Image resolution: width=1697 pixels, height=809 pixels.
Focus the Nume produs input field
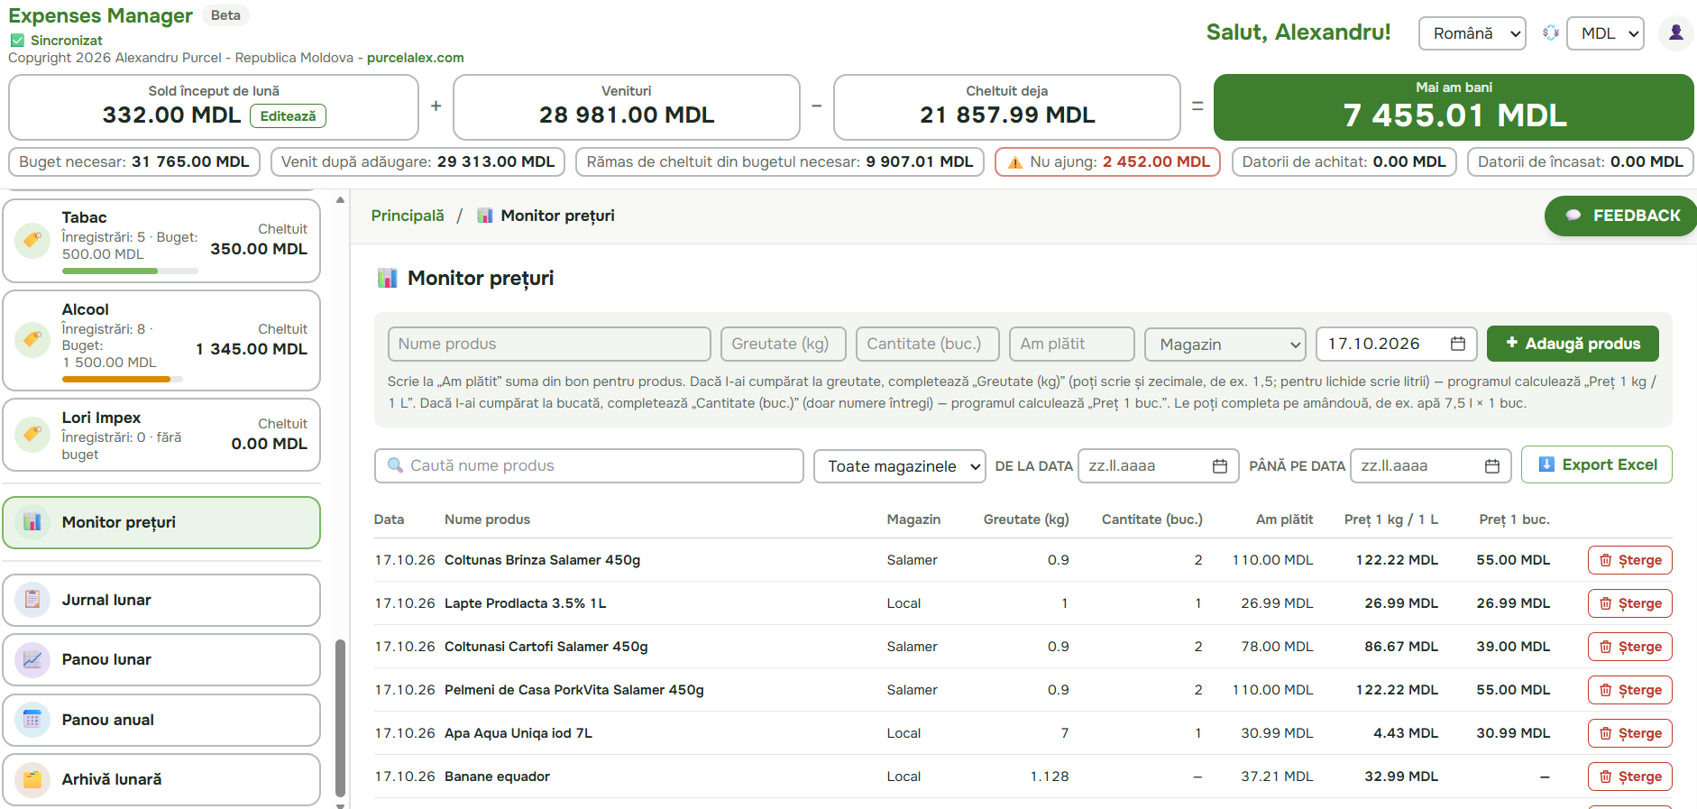coord(549,344)
